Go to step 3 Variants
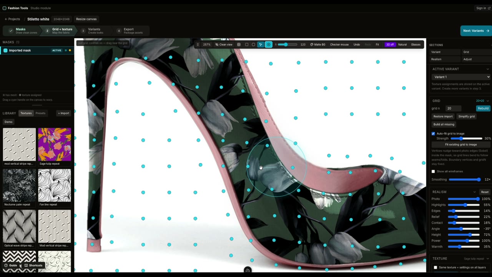This screenshot has width=492, height=277. click(x=94, y=31)
